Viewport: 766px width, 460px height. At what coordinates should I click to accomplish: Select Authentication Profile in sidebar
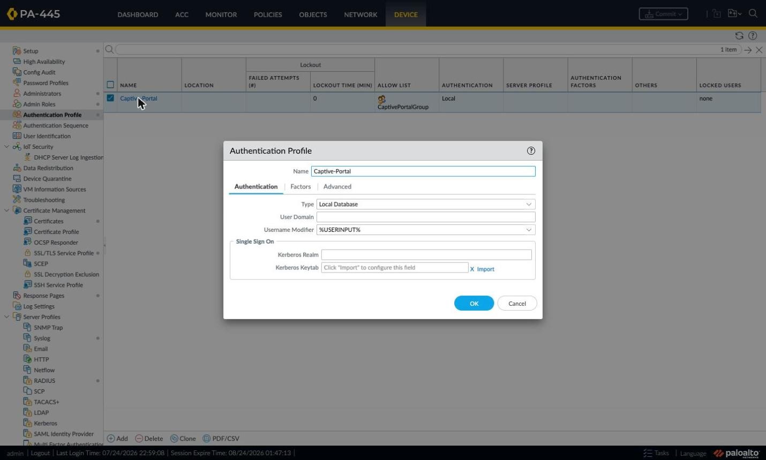(52, 115)
